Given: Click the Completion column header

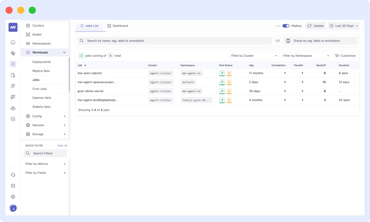Looking at the screenshot, I should coord(278,65).
